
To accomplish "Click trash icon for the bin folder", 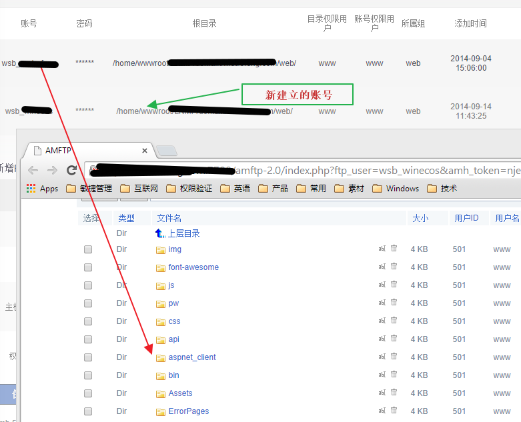I will (394, 375).
